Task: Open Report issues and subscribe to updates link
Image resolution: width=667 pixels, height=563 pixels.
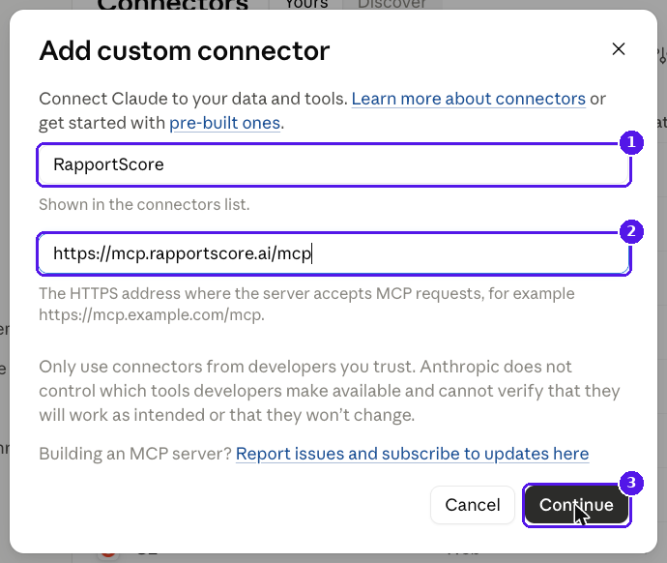Action: (412, 454)
